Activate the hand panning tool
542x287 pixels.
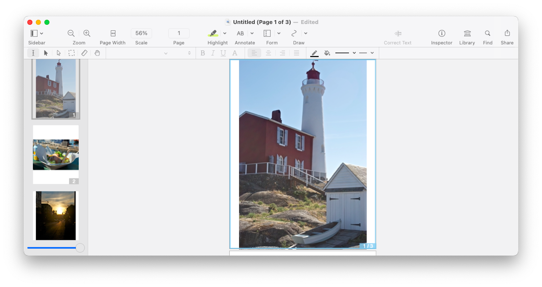(x=97, y=53)
